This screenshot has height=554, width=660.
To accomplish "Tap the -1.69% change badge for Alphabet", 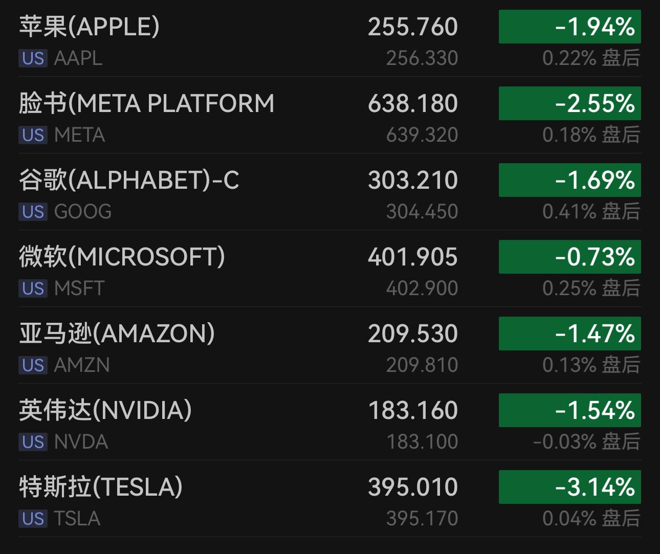I will tap(569, 180).
